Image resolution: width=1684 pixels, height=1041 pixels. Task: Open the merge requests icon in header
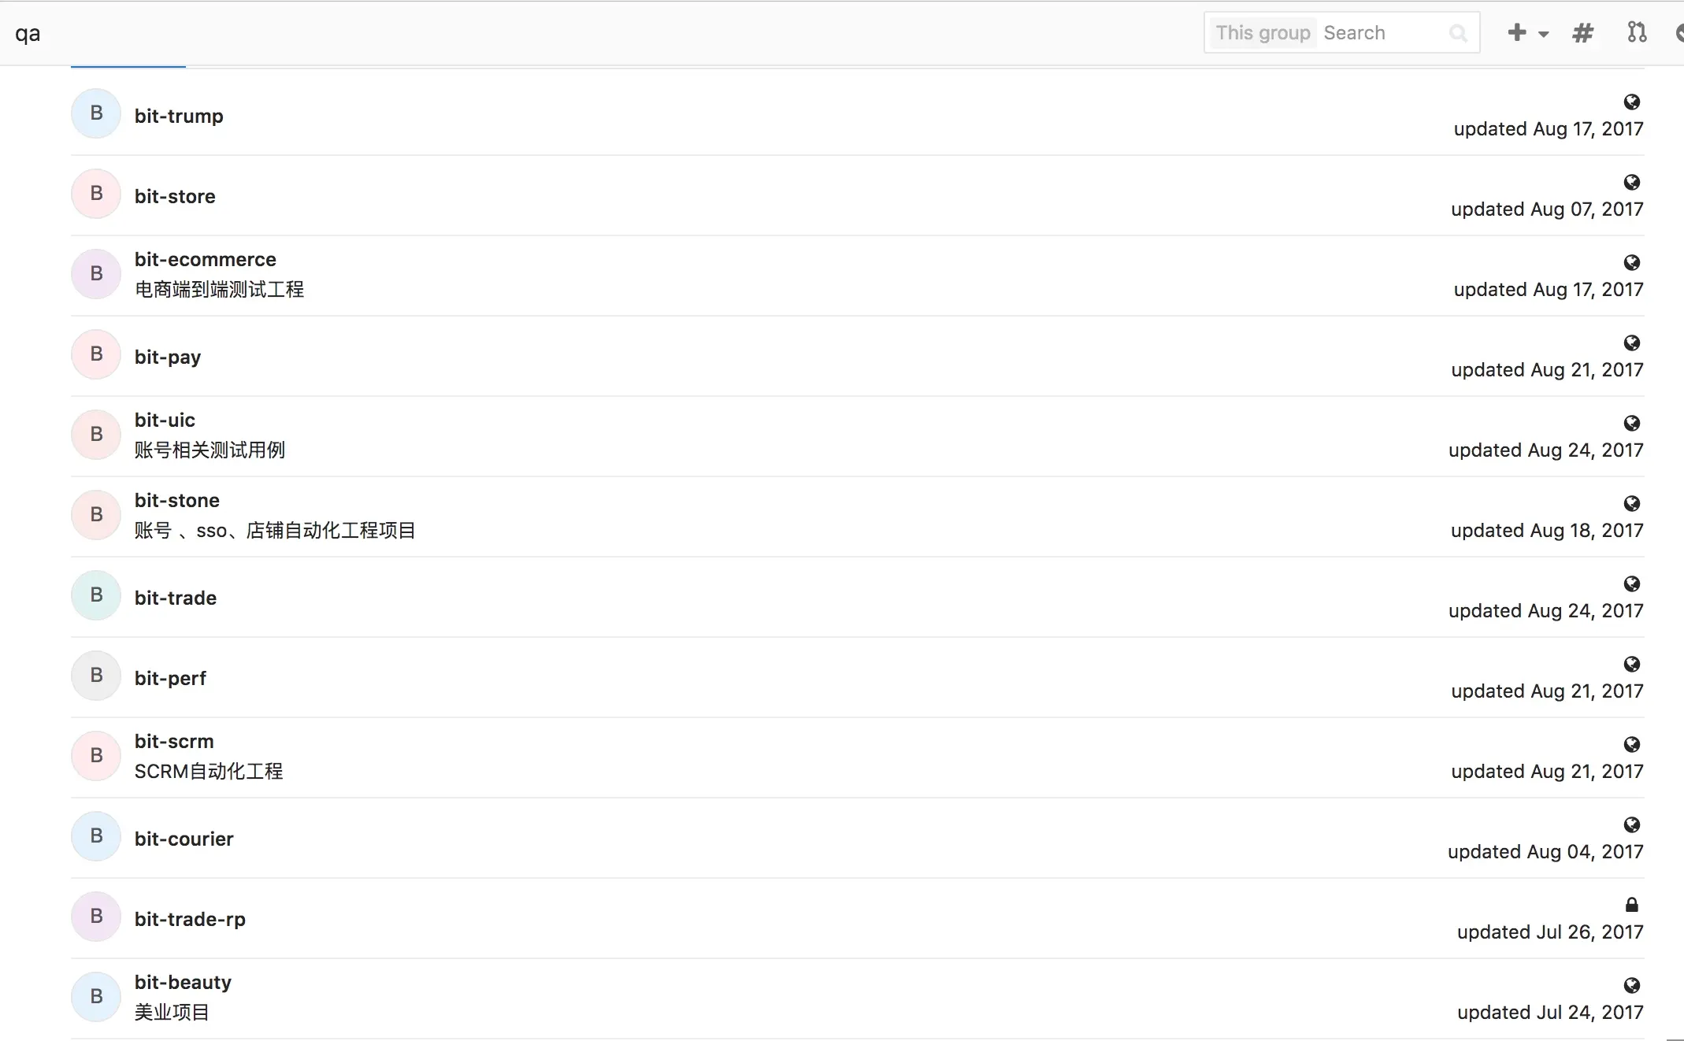[1637, 32]
